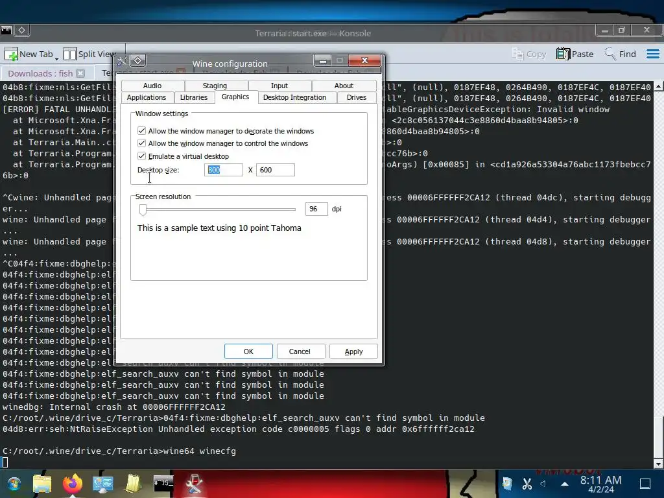
Task: Open the Start menu orb
Action: 14,484
